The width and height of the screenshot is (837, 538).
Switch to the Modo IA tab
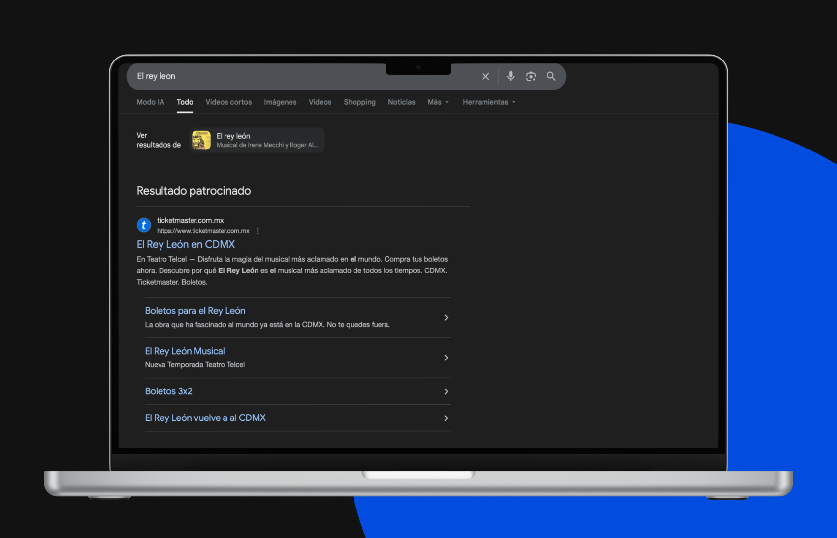click(150, 102)
